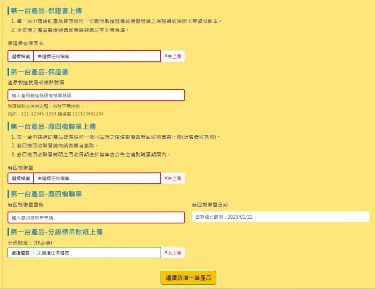Click the ✕未上傳 icon beside 廢四機聯單 upload
The height and width of the screenshot is (289, 375).
pos(172,178)
